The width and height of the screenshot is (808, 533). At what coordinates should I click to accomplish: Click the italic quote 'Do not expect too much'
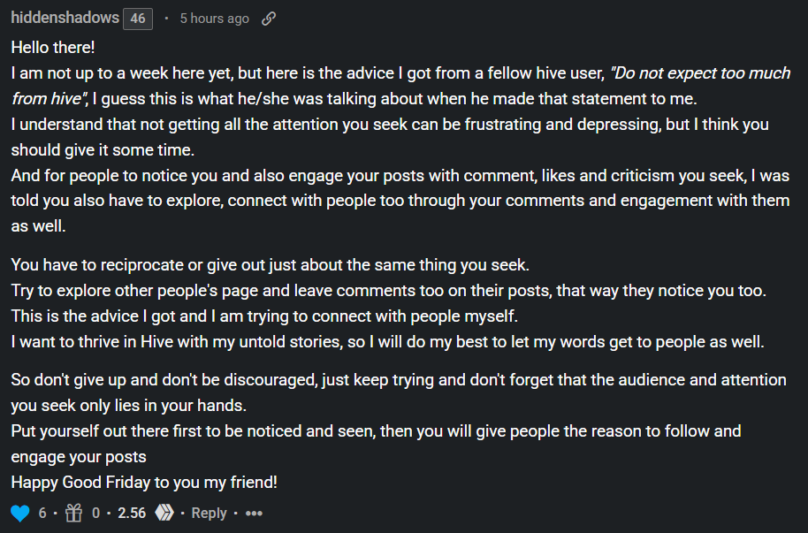pos(700,73)
